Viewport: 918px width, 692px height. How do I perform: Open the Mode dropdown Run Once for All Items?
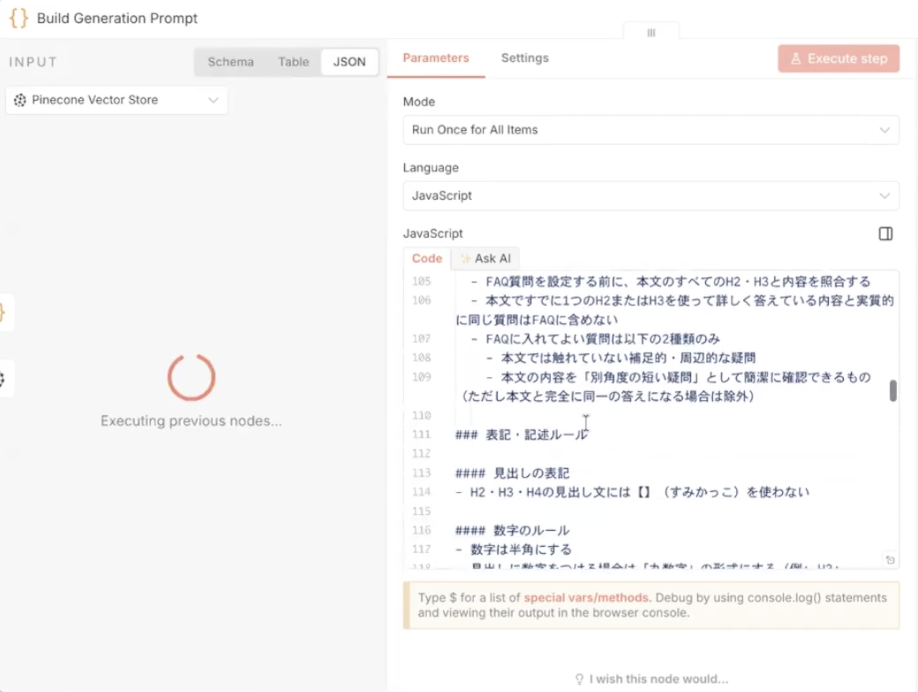651,130
